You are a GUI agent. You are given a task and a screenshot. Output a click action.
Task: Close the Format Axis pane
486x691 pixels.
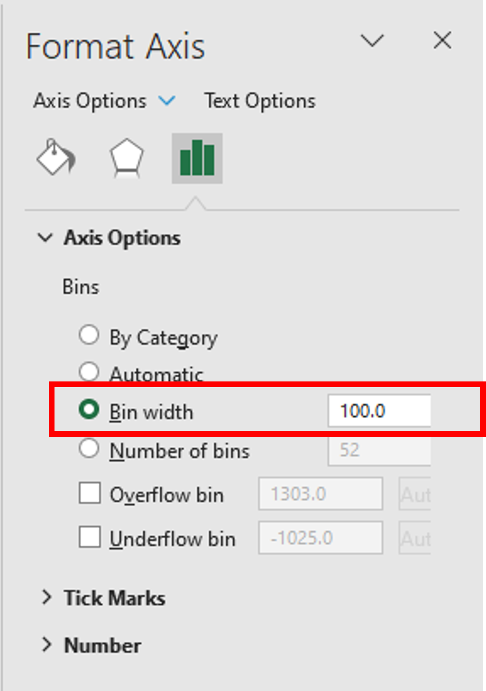tap(442, 41)
